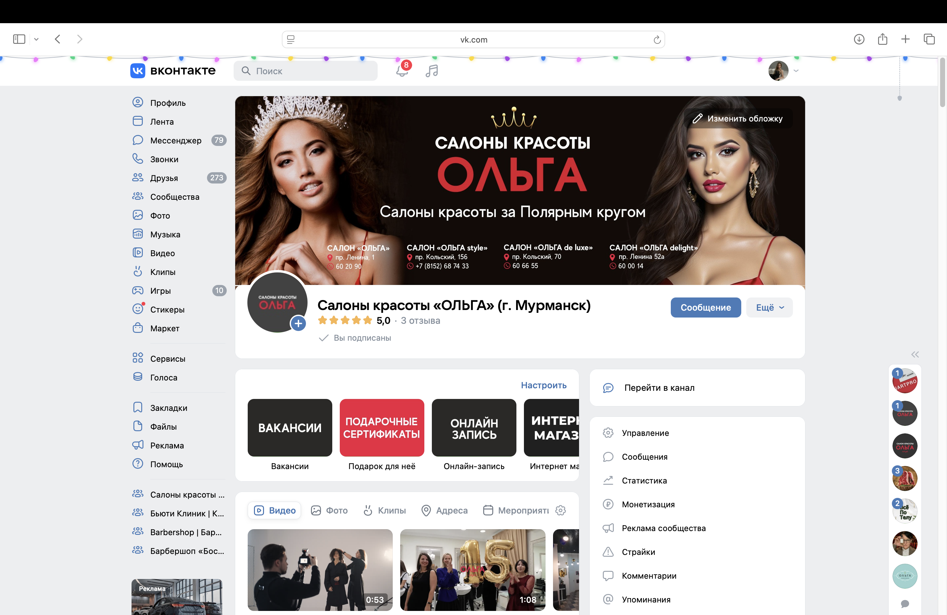
Task: Click the Safari share icon
Action: click(882, 39)
